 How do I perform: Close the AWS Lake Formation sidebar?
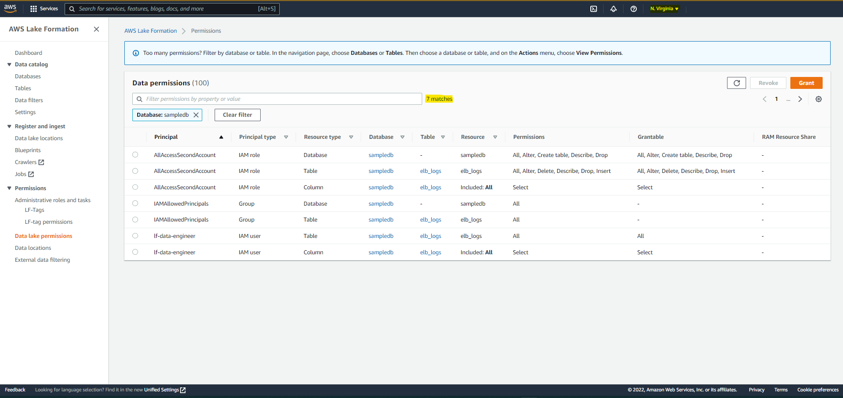[x=96, y=29]
